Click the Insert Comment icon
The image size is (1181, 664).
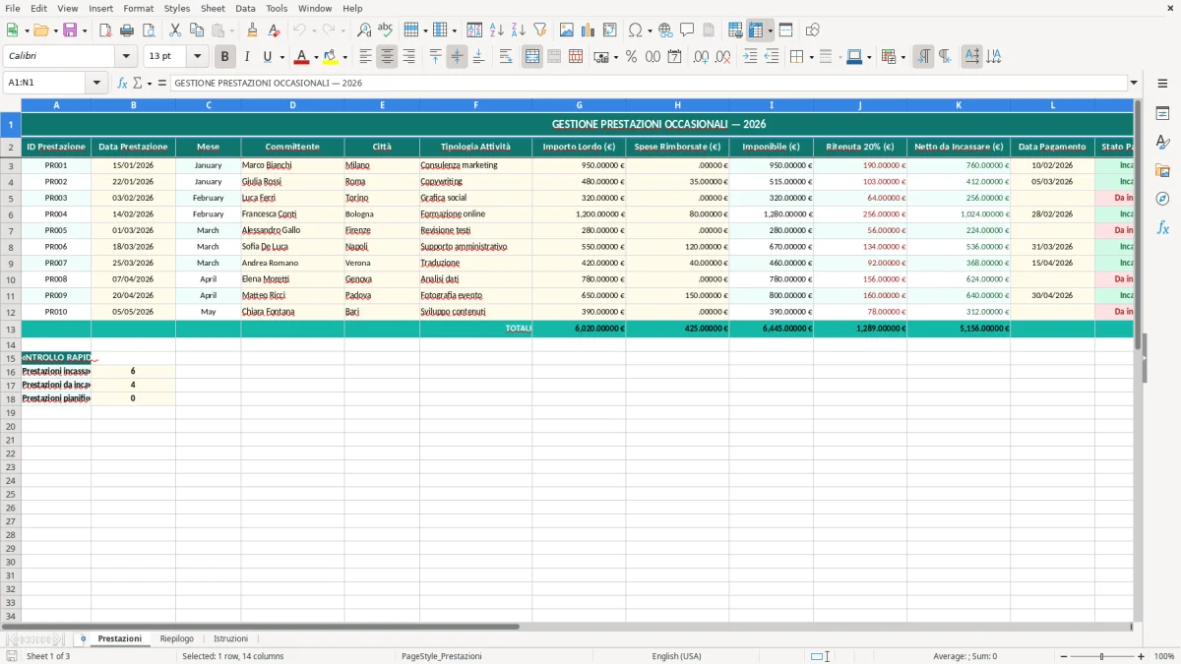[x=687, y=30]
